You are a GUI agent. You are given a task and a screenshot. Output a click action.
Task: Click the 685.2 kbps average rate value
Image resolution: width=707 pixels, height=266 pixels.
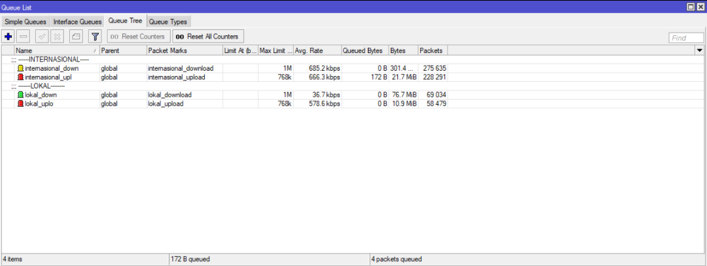[323, 68]
